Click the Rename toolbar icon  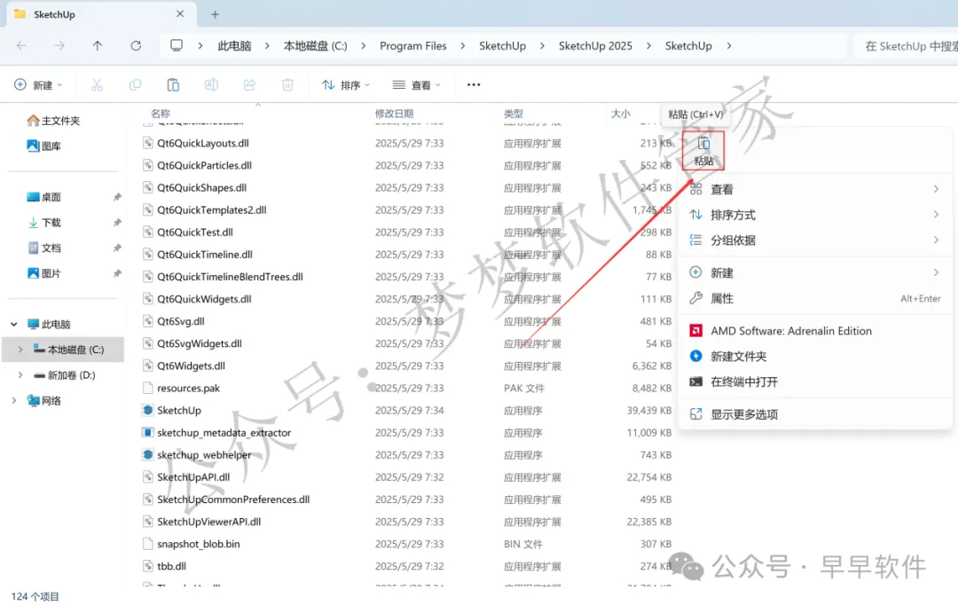[x=211, y=85]
